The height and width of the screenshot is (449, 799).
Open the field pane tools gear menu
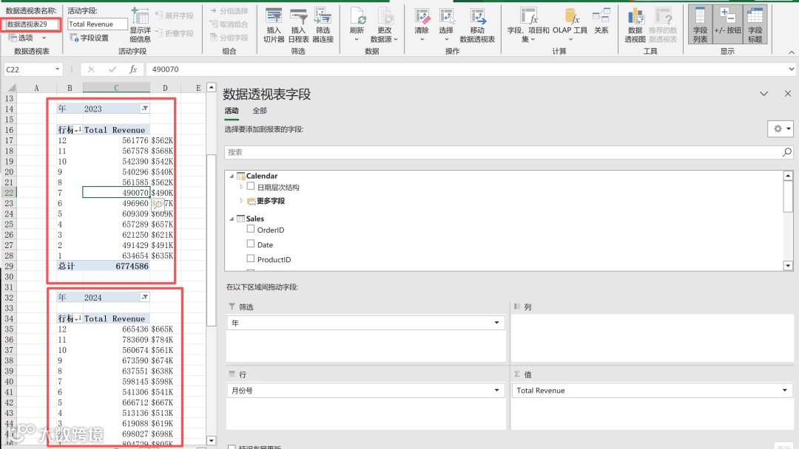(x=781, y=128)
